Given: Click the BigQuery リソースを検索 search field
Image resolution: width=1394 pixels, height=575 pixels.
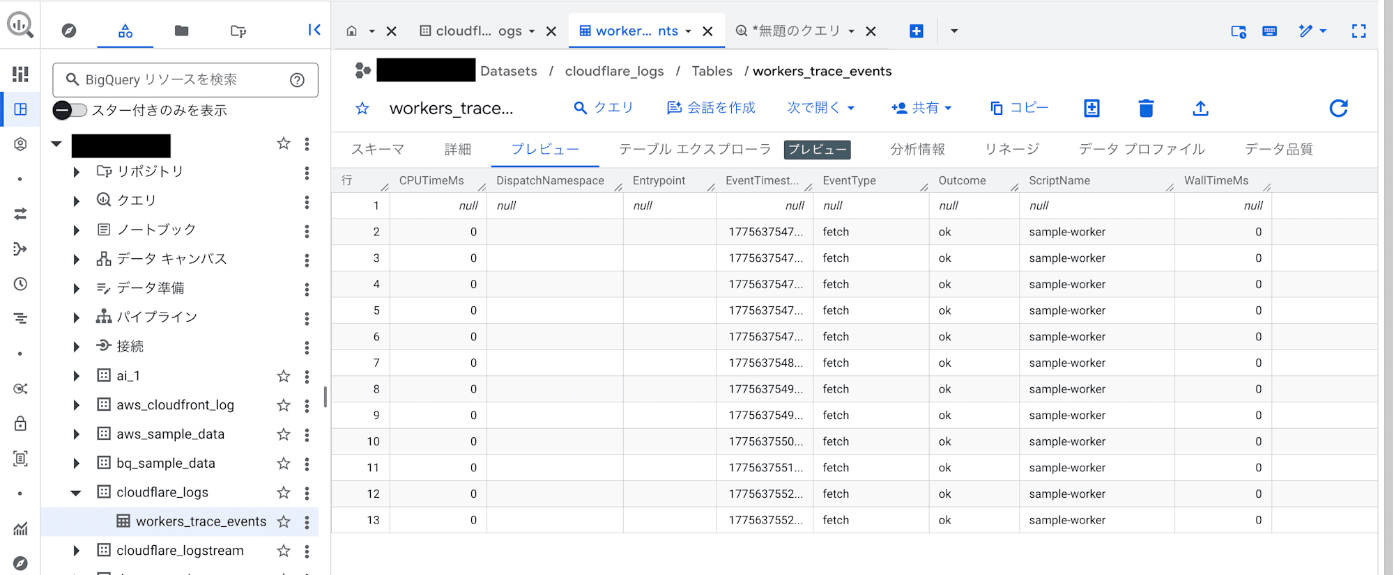Looking at the screenshot, I should tap(185, 80).
